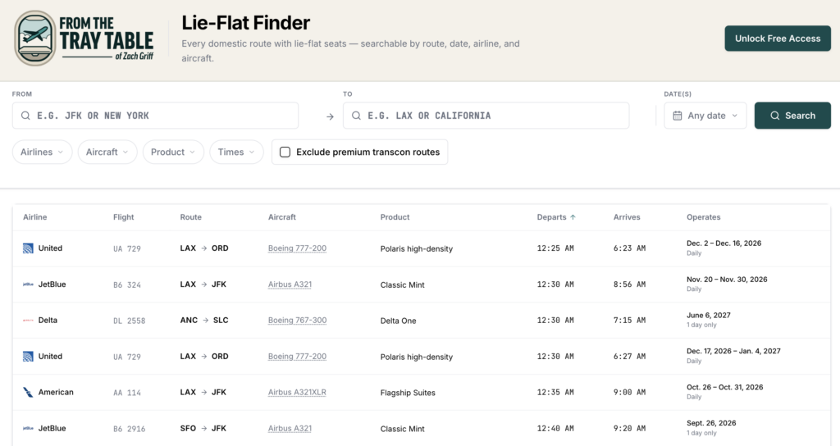The height and width of the screenshot is (446, 840).
Task: Sort by the Arrives column header
Action: [x=627, y=216]
